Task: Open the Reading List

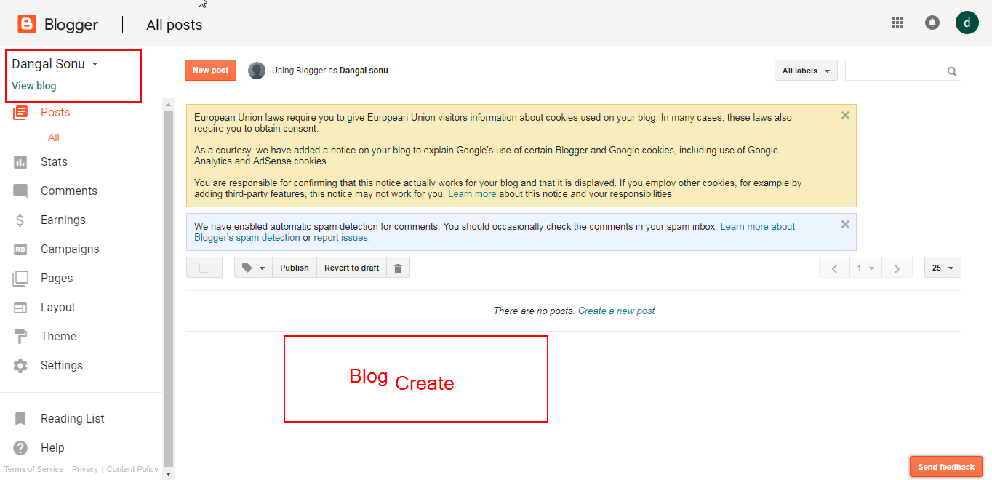Action: pyautogui.click(x=73, y=419)
